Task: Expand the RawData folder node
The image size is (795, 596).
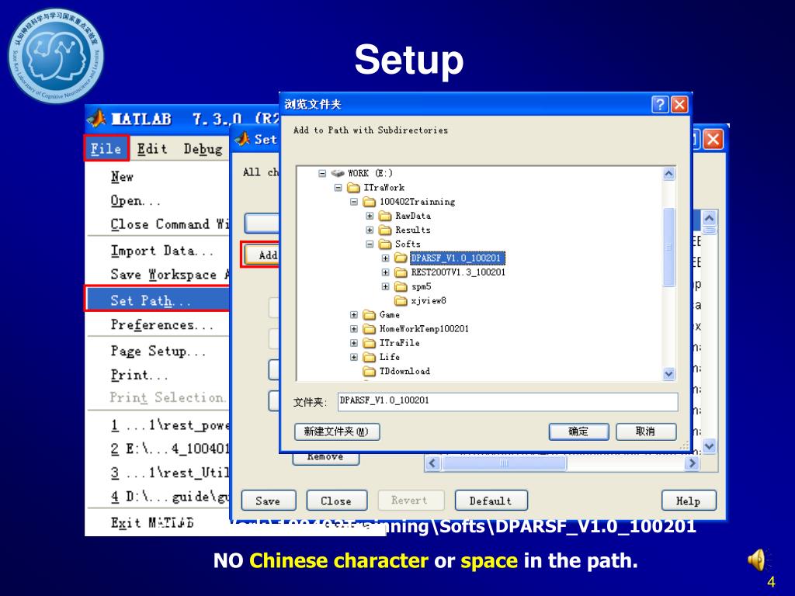Action: point(370,216)
